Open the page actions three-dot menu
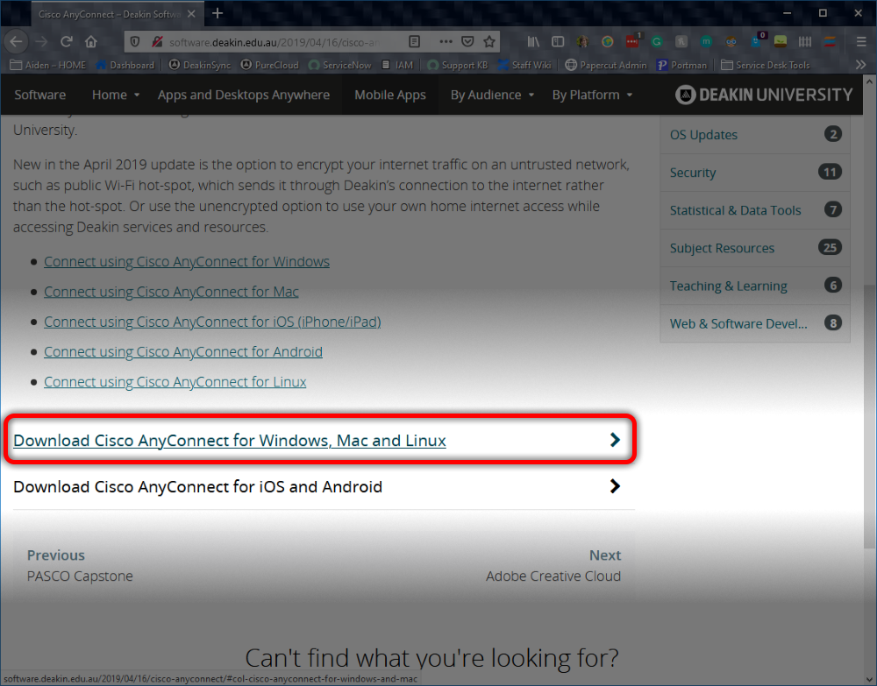 (446, 41)
